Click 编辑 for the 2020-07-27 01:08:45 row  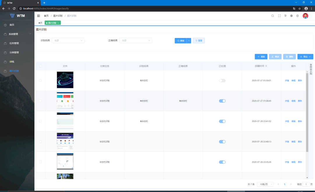click(293, 101)
